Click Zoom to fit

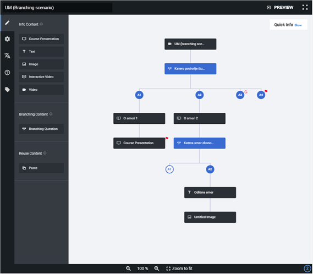coord(179,268)
